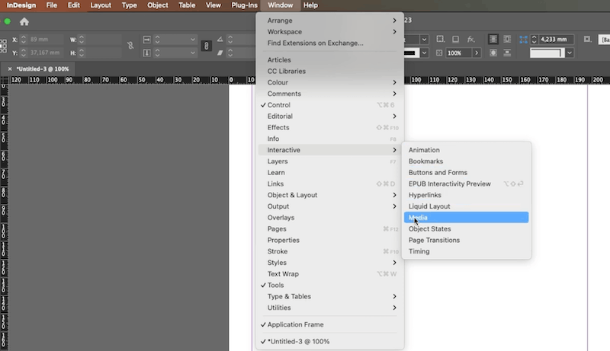The height and width of the screenshot is (351, 610).
Task: Apply drop shadow icon
Action: (455, 40)
